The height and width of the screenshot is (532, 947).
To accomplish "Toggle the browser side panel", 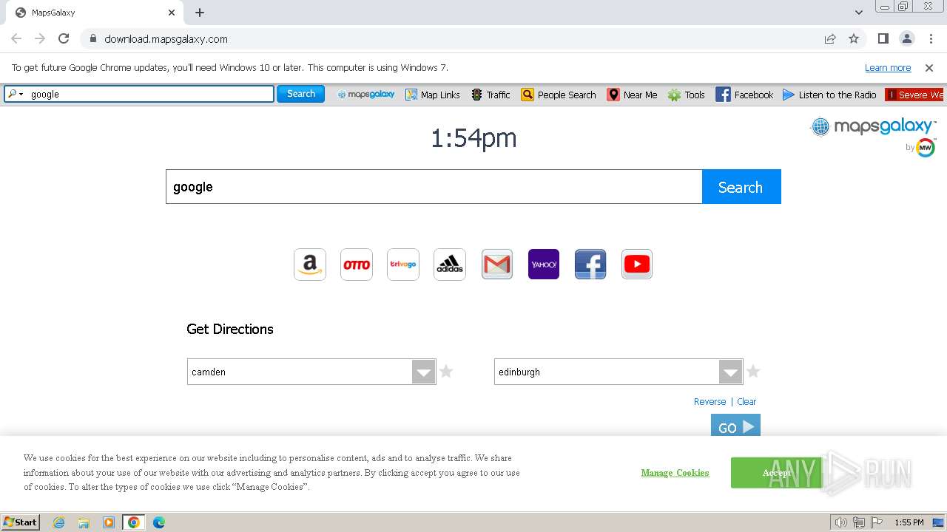I will click(883, 38).
